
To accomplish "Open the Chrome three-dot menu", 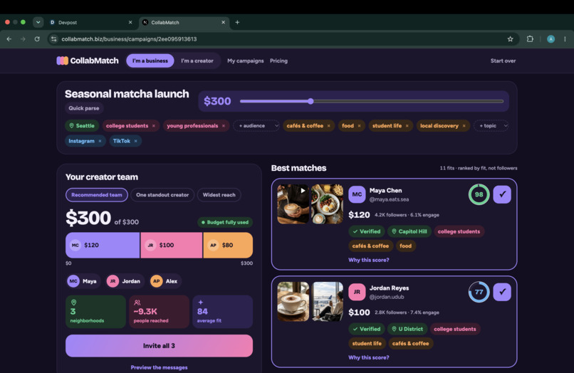I will point(565,39).
